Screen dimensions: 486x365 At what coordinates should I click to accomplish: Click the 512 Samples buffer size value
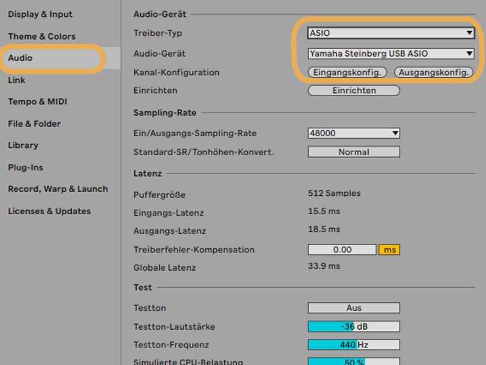tap(334, 193)
